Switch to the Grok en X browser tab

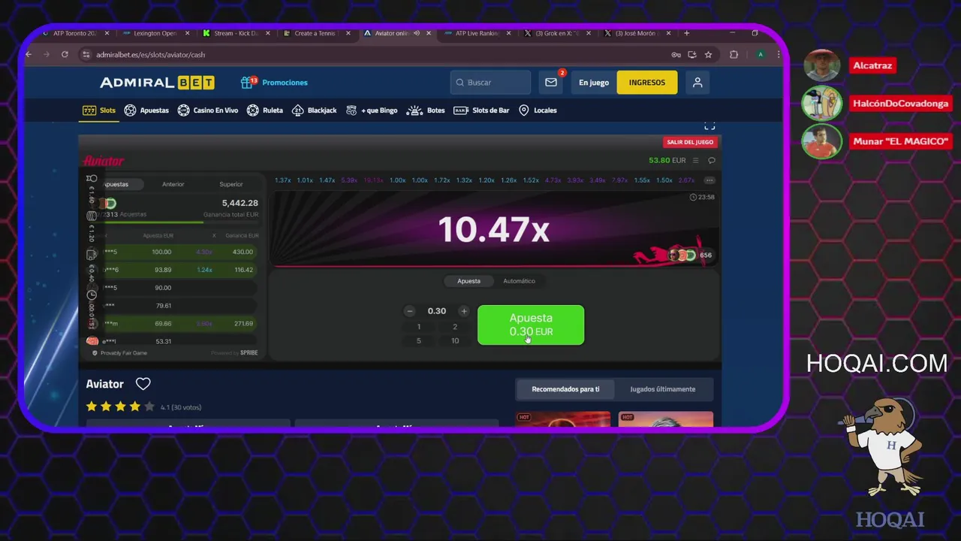[x=557, y=33]
